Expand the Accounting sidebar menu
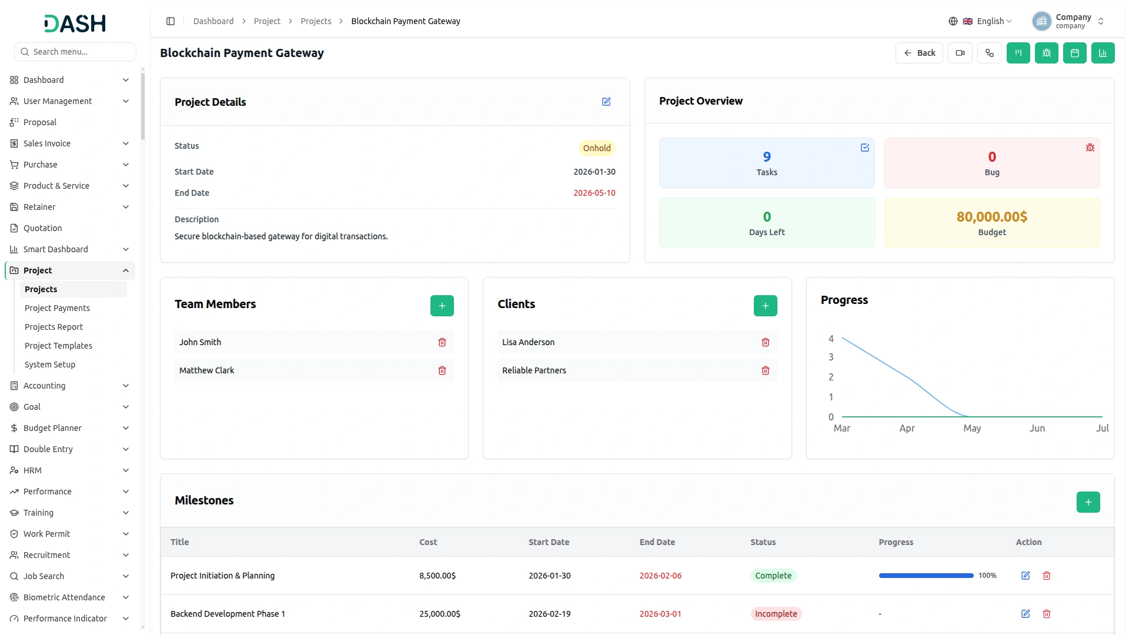 [x=70, y=386]
